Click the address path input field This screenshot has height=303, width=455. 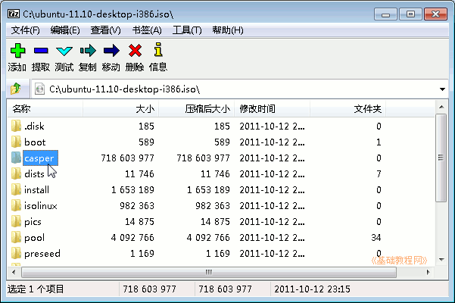click(239, 89)
